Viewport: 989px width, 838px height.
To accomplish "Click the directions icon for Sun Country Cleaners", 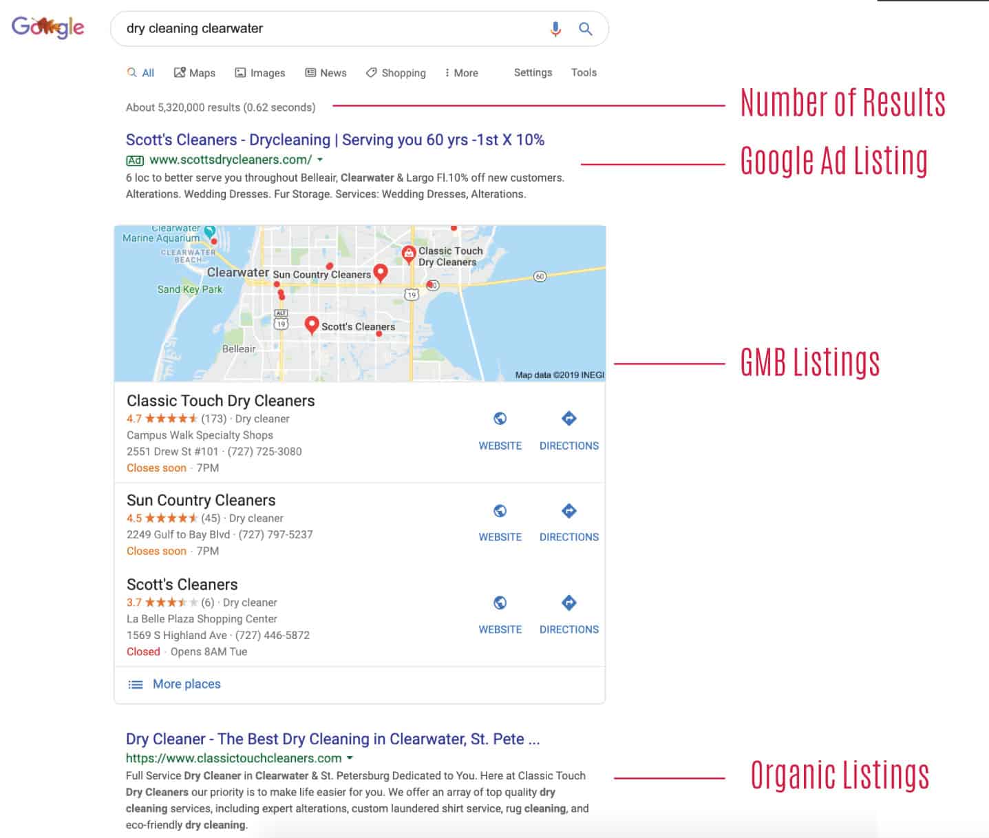I will (568, 510).
